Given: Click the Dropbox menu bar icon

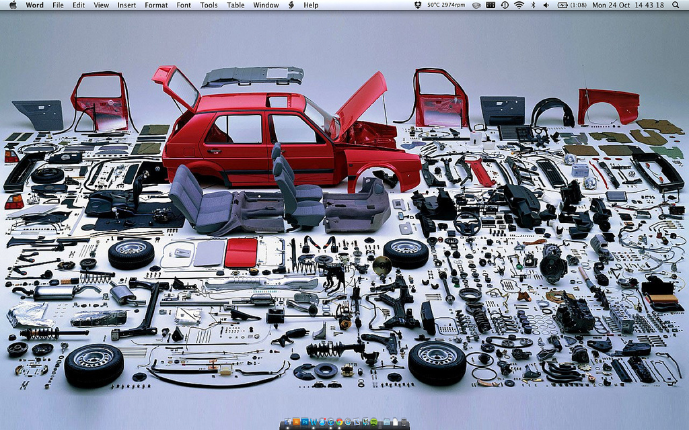Looking at the screenshot, I should 417,5.
